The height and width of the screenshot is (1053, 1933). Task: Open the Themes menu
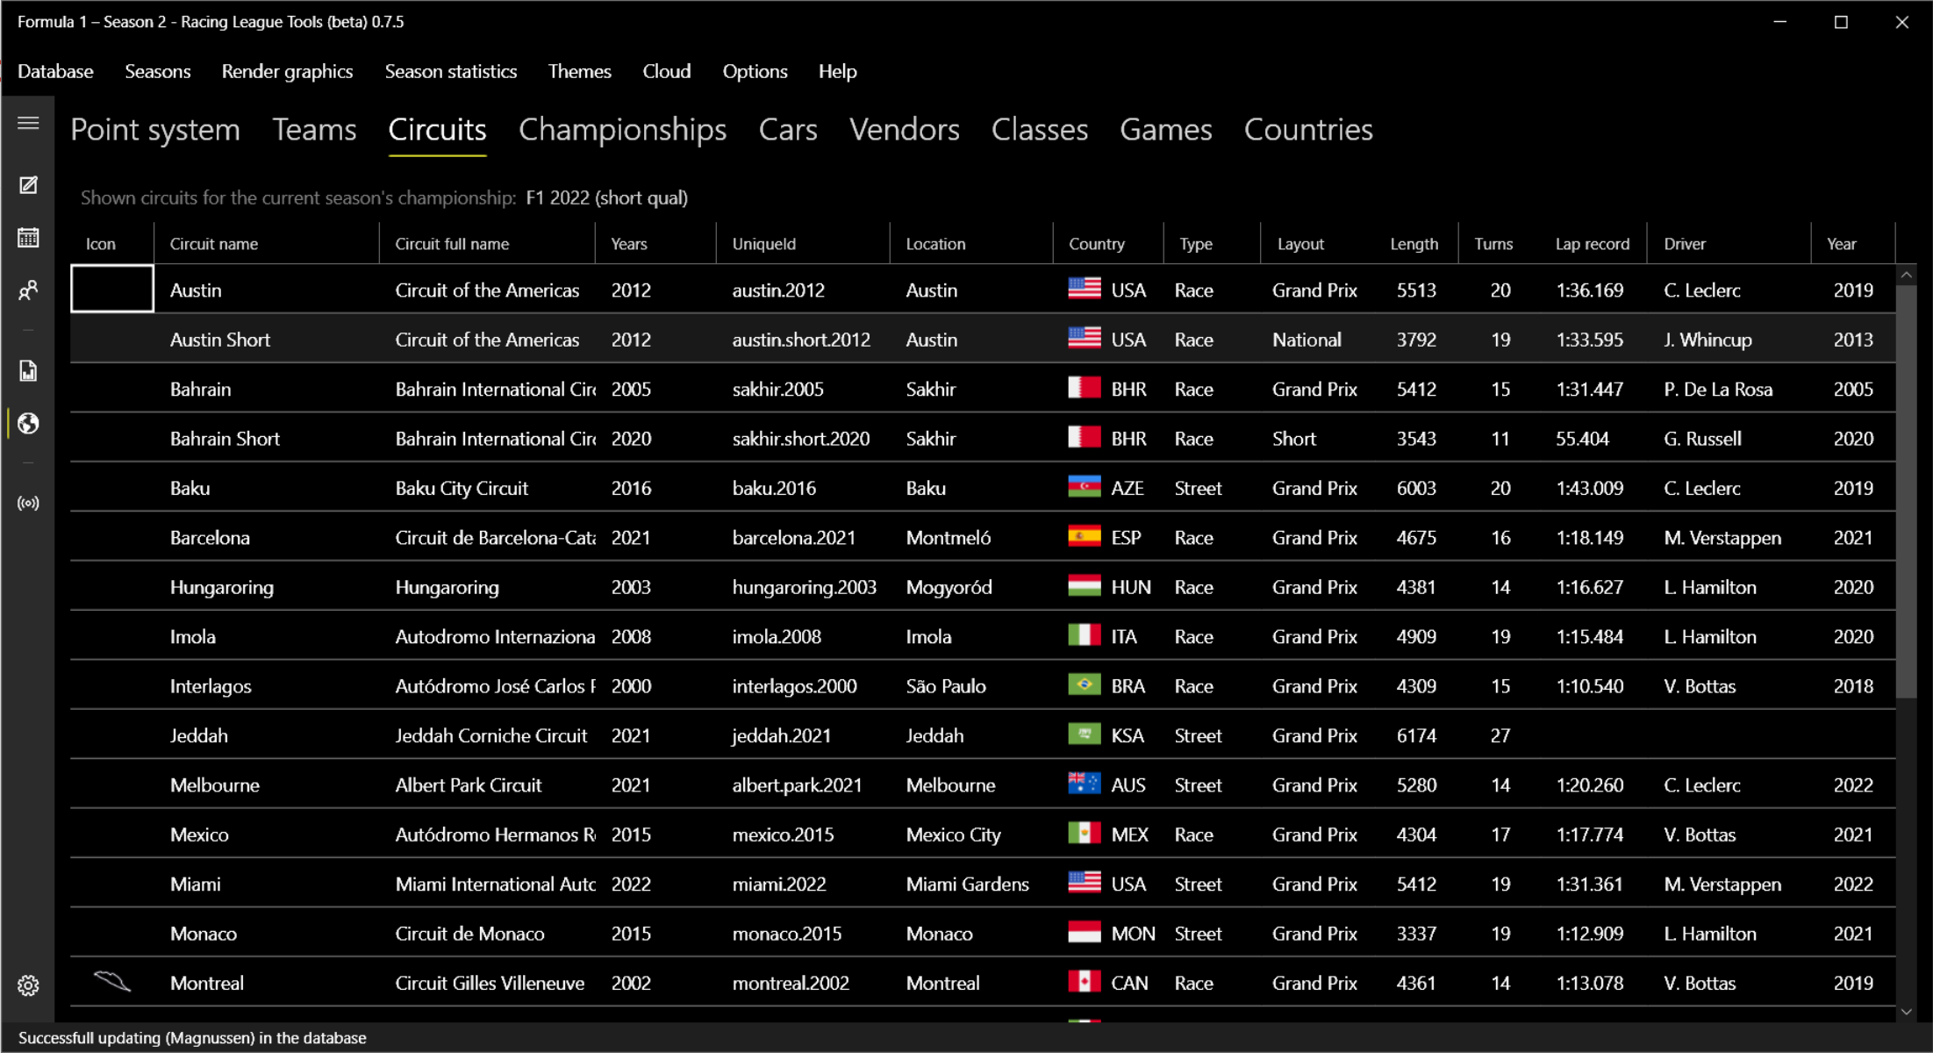(x=579, y=71)
